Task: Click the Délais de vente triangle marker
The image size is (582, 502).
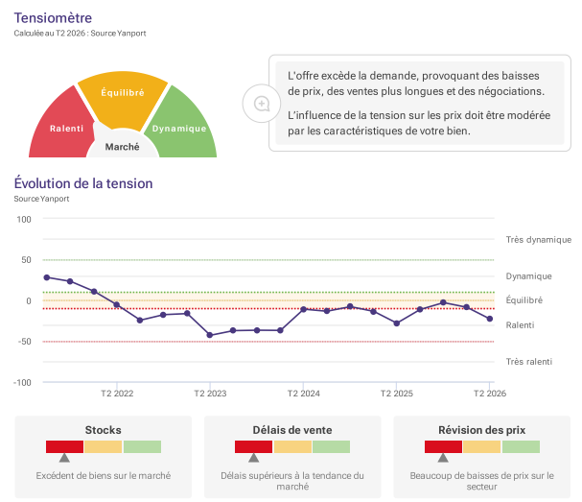Action: (253, 458)
